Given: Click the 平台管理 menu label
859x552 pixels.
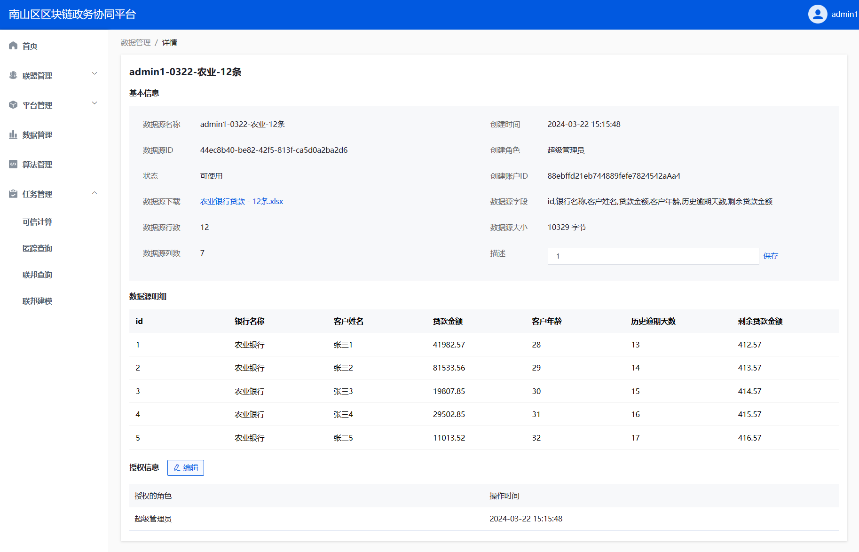Looking at the screenshot, I should click(37, 105).
